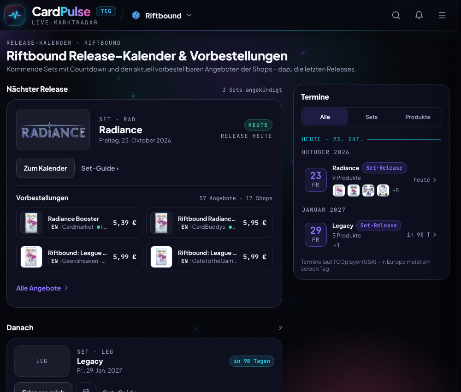This screenshot has width=461, height=392.
Task: Click the blue Riftbound game icon
Action: 136,15
